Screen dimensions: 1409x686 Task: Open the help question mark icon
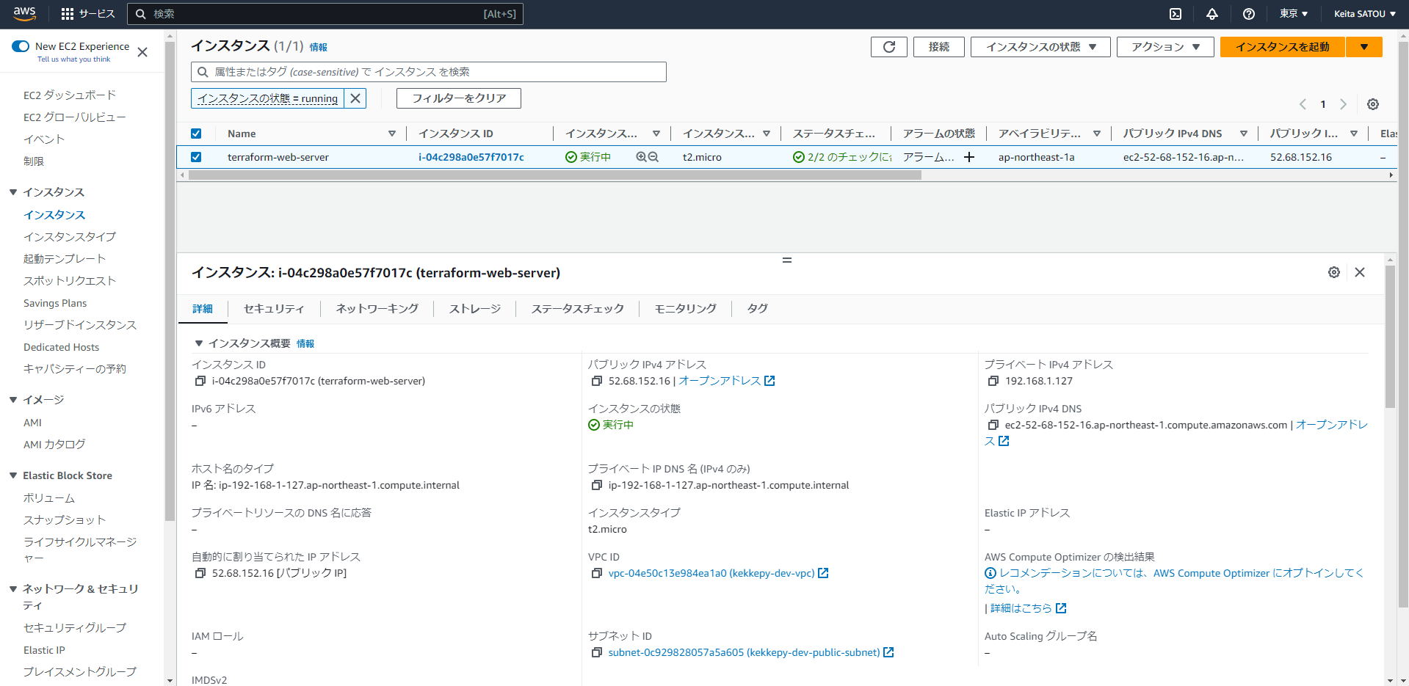pos(1249,14)
